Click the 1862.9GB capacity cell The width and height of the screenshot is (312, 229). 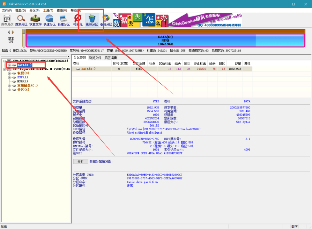coord(235,69)
